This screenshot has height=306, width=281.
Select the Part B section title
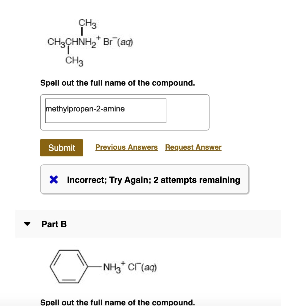(x=54, y=224)
